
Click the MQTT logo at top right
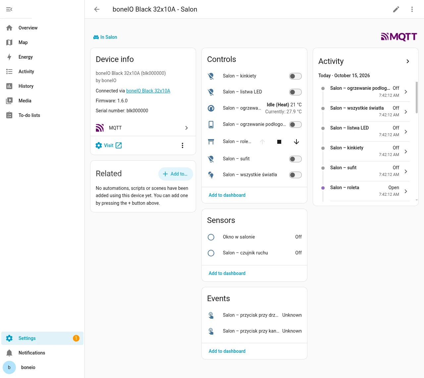click(399, 37)
